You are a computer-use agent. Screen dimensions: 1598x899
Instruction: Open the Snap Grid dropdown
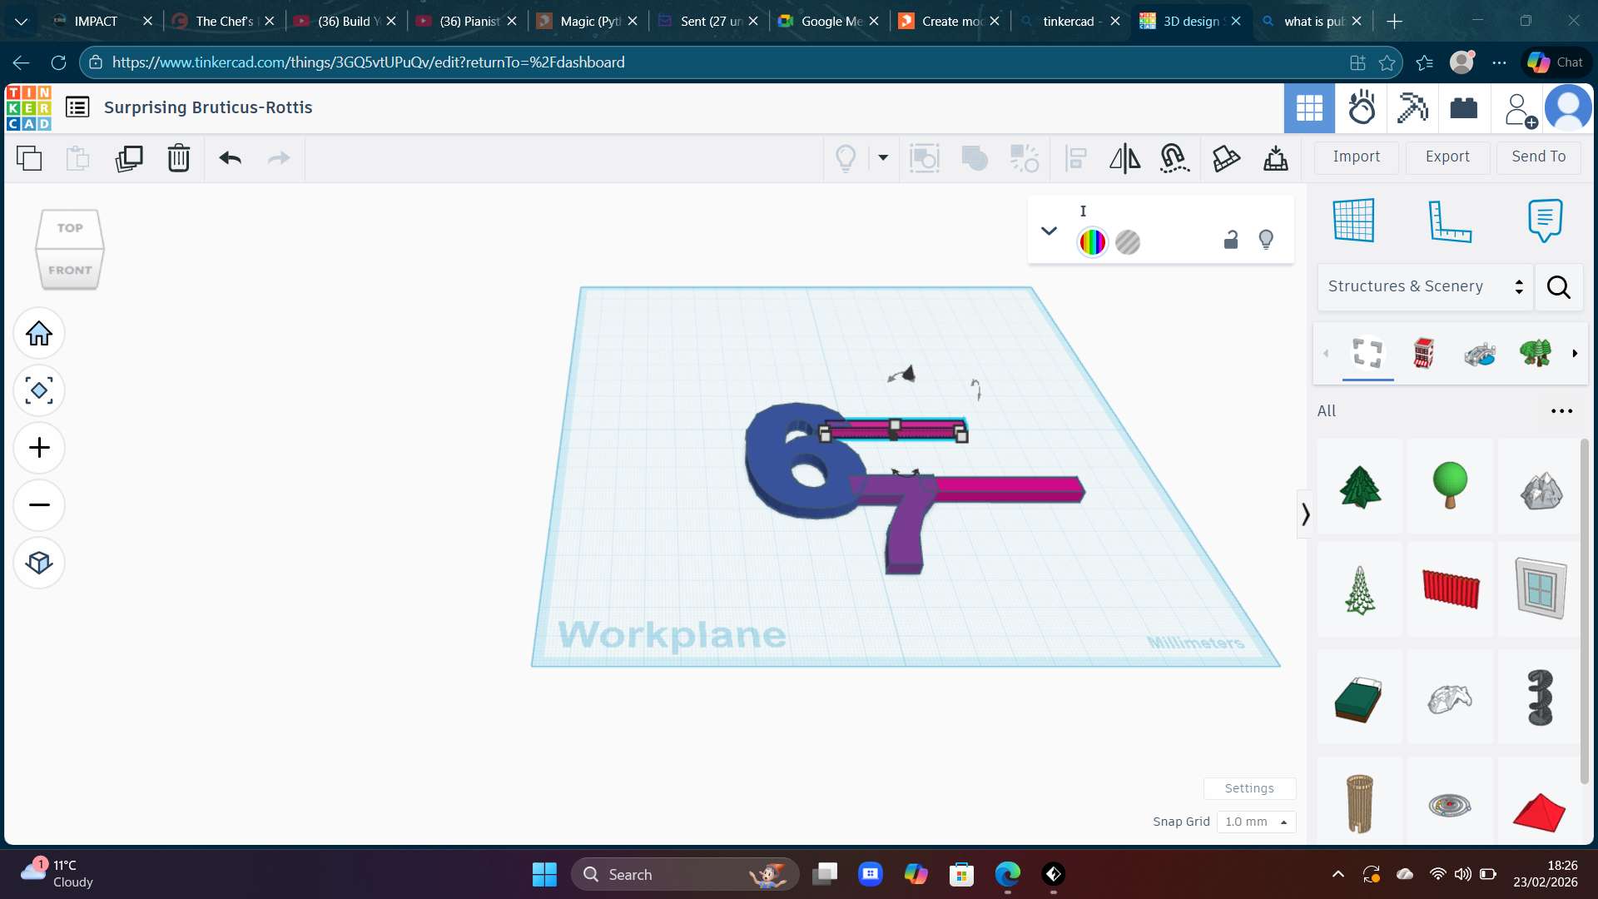tap(1256, 822)
